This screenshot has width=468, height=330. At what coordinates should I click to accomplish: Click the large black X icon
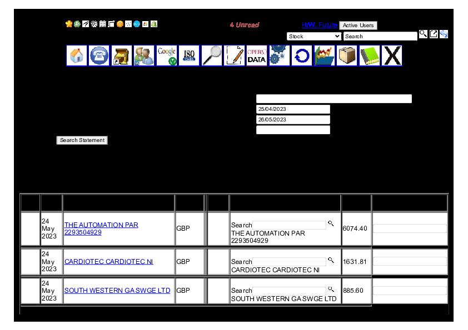coord(392,56)
